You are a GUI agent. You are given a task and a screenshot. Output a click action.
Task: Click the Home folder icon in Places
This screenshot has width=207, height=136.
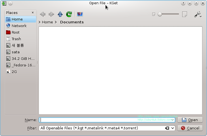(x=8, y=19)
